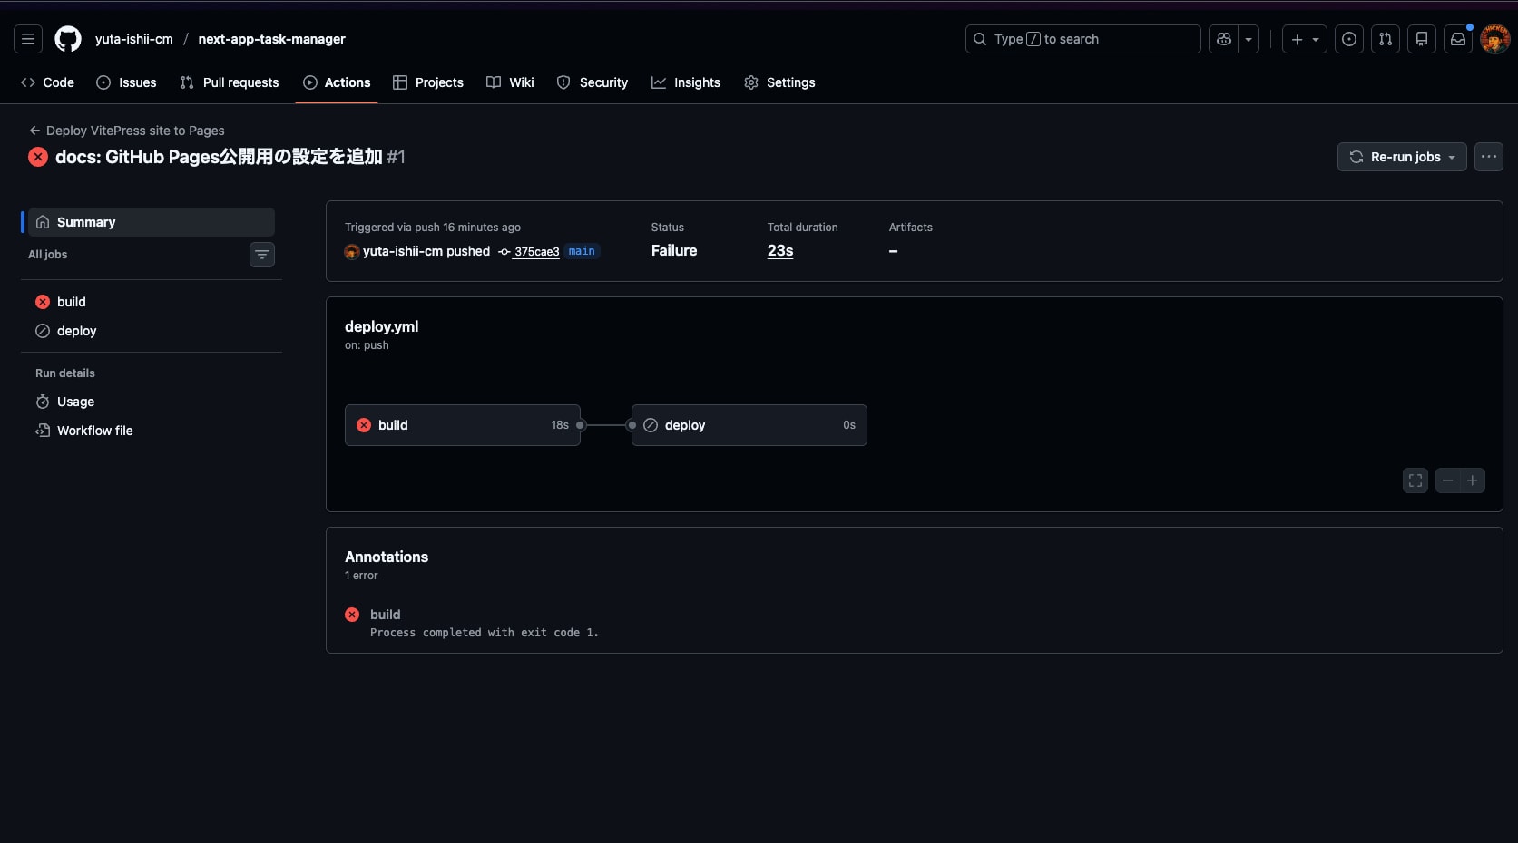Image resolution: width=1518 pixels, height=843 pixels.
Task: Open the yuta-ishii-cm pusher avatar
Action: point(352,252)
